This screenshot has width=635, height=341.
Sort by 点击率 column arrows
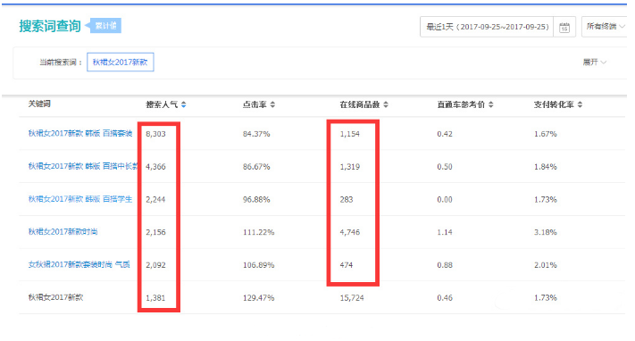tap(272, 104)
